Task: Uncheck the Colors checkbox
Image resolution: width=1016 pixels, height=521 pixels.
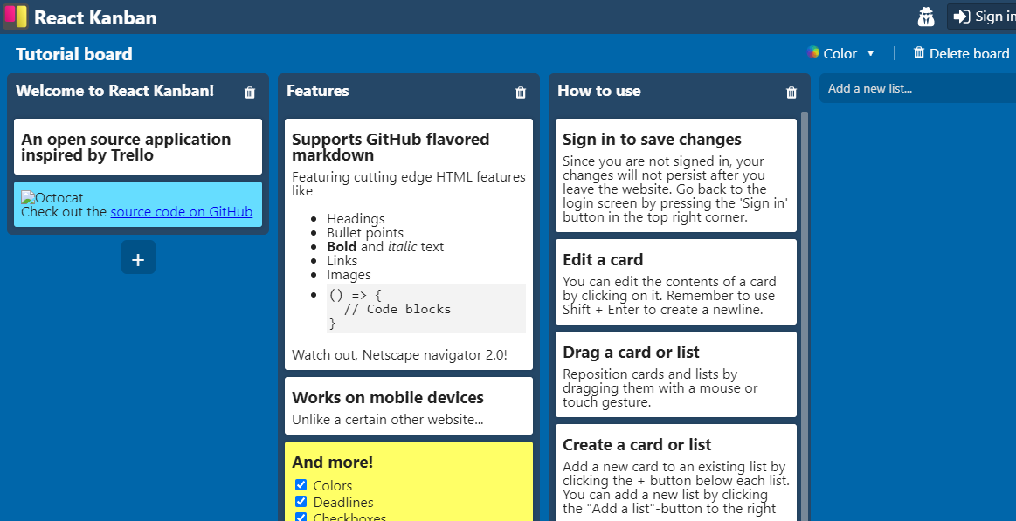Action: tap(301, 485)
